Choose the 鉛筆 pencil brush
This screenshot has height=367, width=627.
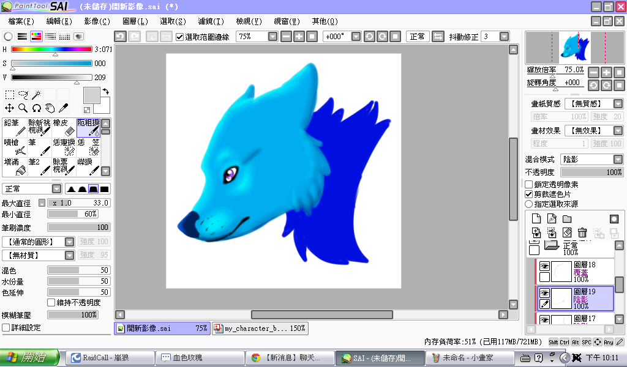[x=15, y=127]
